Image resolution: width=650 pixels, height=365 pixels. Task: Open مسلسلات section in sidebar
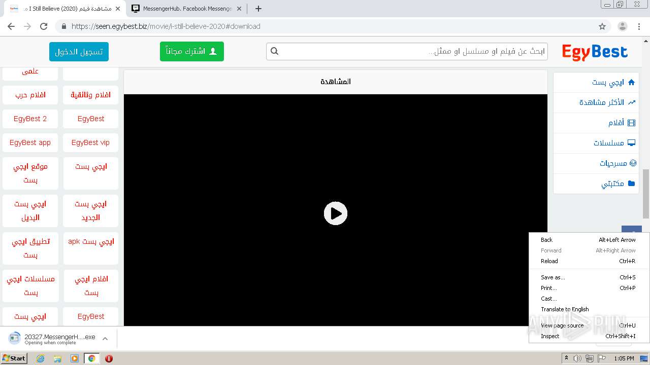[x=596, y=143]
